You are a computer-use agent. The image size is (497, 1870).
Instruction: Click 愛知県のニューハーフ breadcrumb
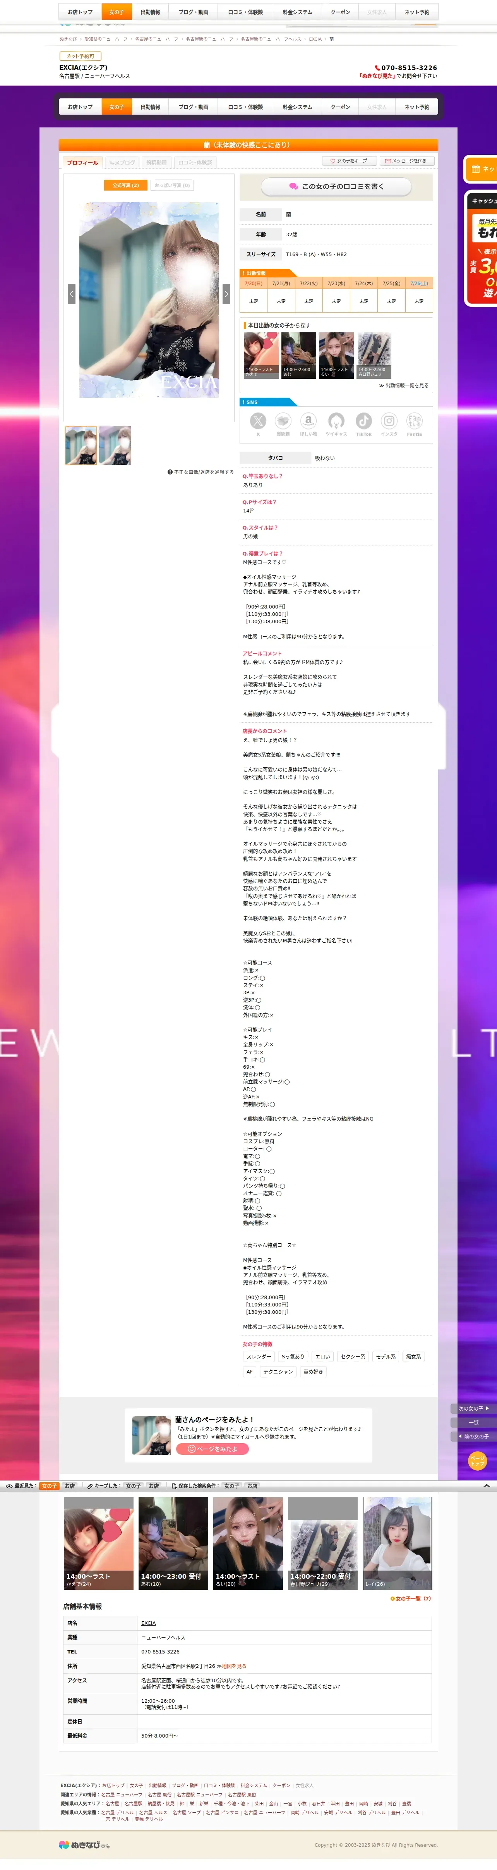coord(106,39)
